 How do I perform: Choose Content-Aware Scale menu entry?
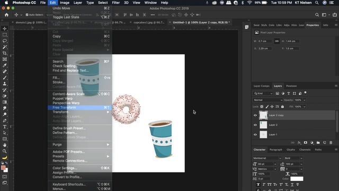(x=80, y=94)
